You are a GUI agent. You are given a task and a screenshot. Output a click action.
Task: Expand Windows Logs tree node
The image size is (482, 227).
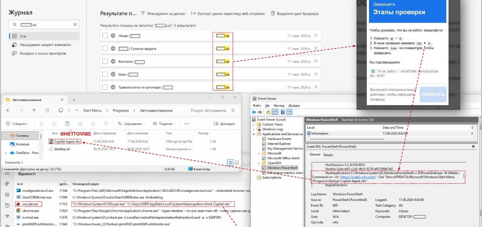(x=254, y=129)
